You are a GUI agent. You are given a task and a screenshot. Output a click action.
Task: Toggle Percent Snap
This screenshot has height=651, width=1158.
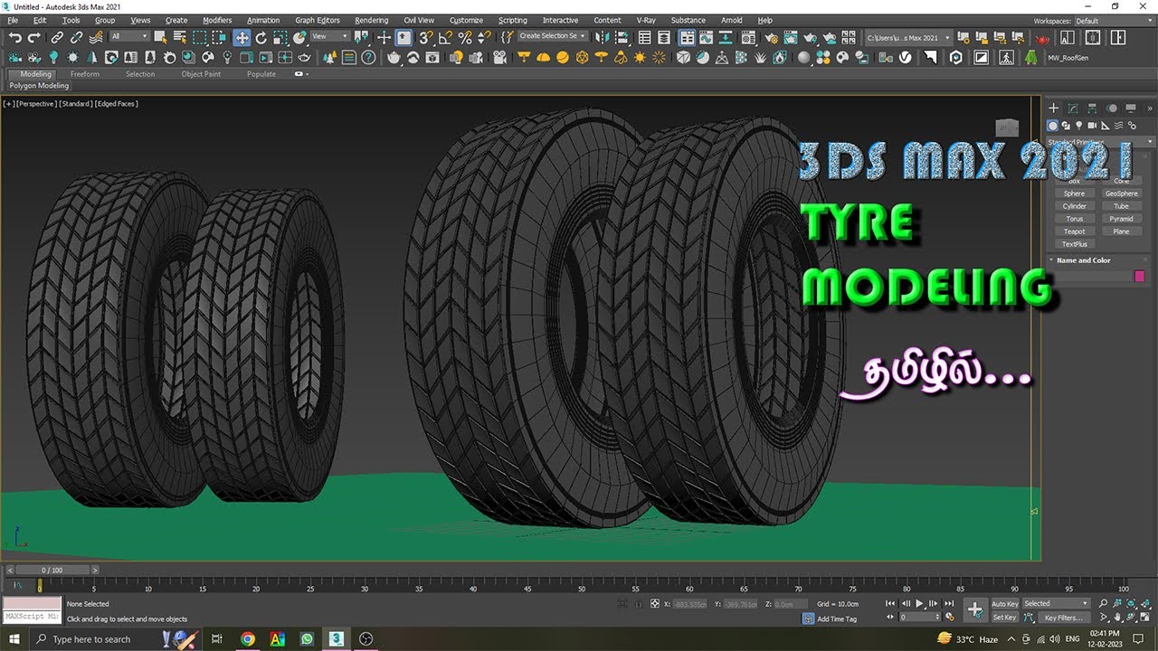(x=465, y=37)
